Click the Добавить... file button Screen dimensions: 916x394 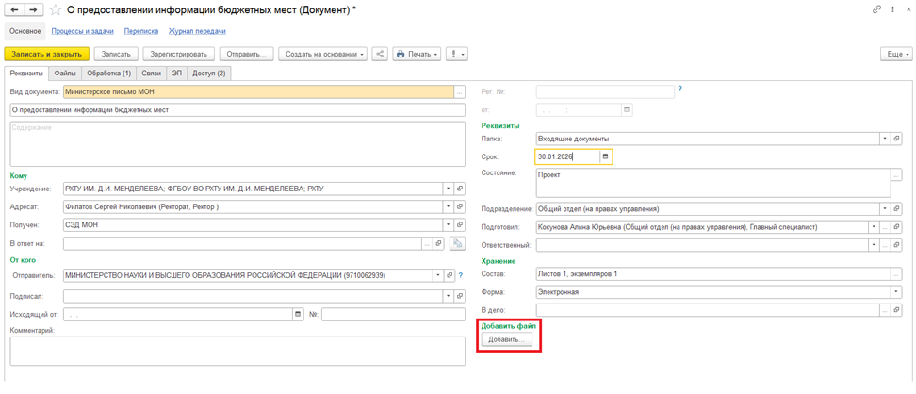pos(507,339)
